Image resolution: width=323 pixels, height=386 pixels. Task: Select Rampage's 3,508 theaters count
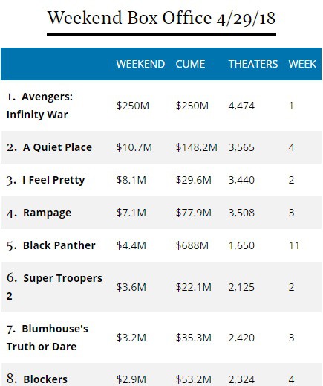tap(241, 213)
